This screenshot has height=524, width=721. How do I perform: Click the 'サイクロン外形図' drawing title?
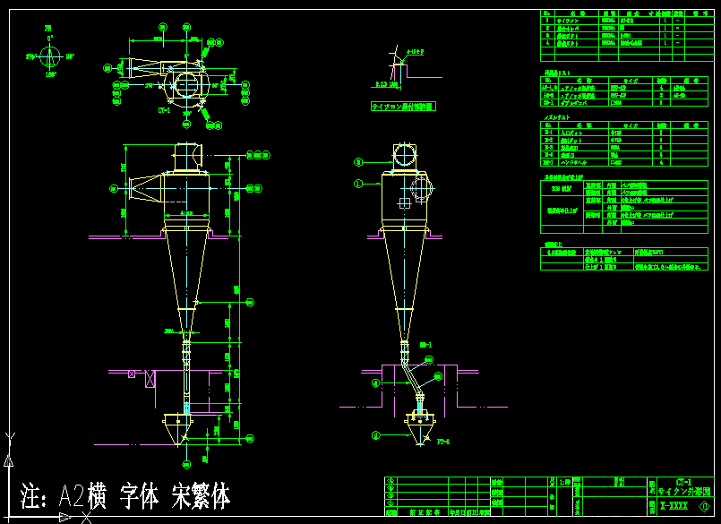click(x=684, y=492)
